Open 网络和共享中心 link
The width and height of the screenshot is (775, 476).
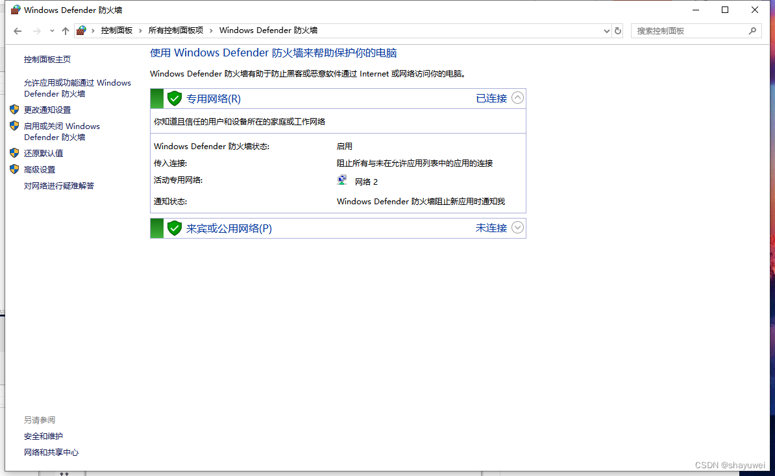(51, 452)
